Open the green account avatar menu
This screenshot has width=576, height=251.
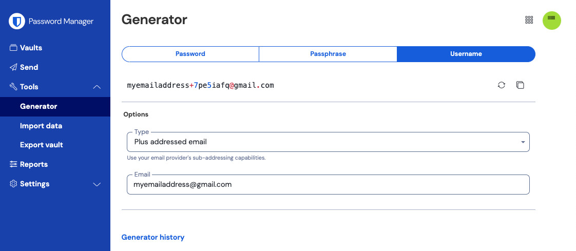point(551,20)
